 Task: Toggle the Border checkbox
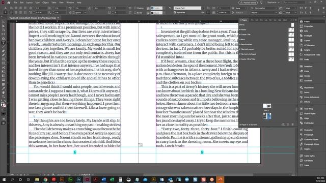(x=135, y=13)
